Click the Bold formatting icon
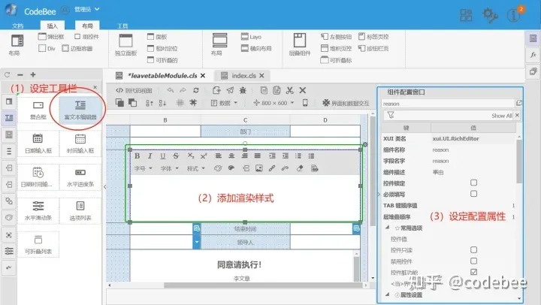This screenshot has height=305, width=541. pos(137,156)
